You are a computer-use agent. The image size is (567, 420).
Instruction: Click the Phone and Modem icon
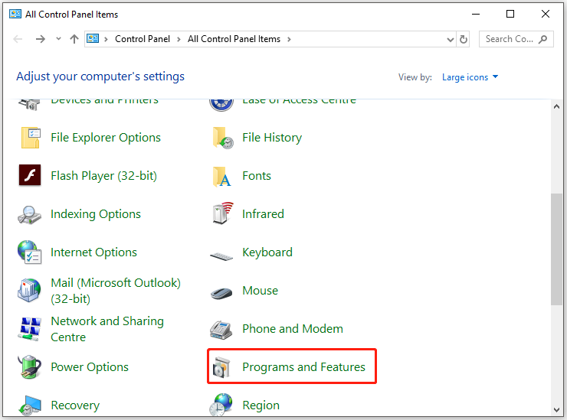(x=221, y=330)
